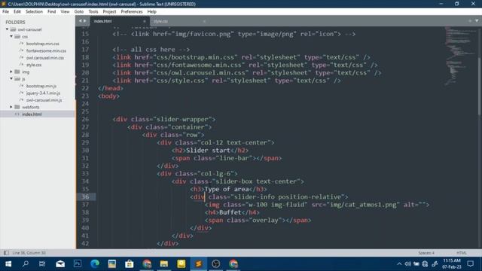
Task: Open the Project menu
Action: pos(109,12)
